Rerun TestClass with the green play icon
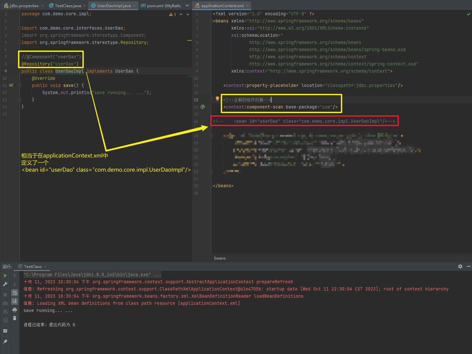 click(x=5, y=276)
